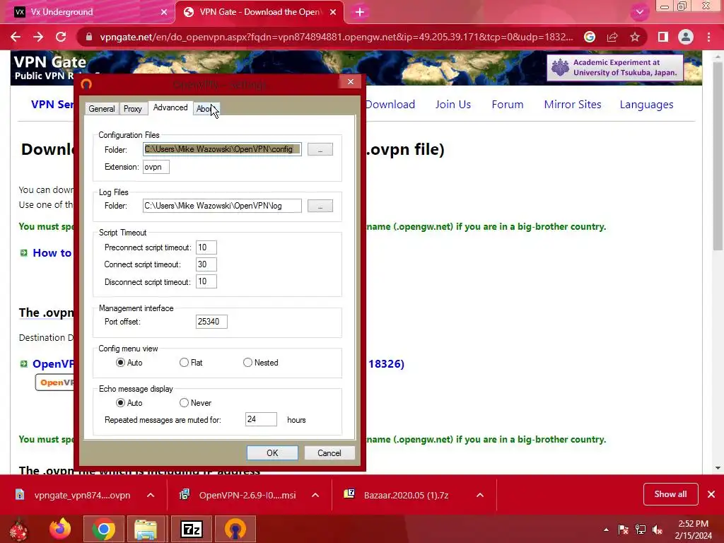Viewport: 724px width, 543px height.
Task: Click the muted volume tray icon
Action: 658,530
